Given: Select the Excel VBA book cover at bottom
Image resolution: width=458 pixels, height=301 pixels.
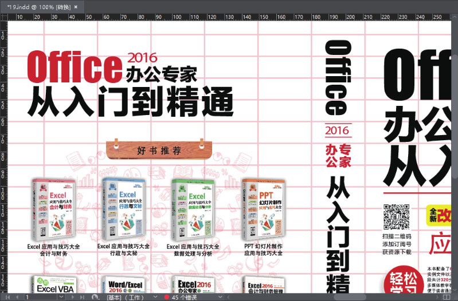Looking at the screenshot, I should [54, 284].
